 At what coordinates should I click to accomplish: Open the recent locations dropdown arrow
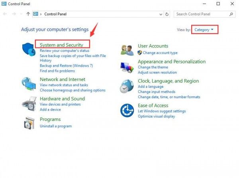point(21,14)
